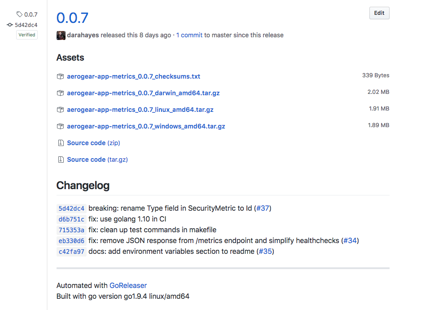Download Source code (zip)
This screenshot has height=310, width=421.
[x=93, y=143]
